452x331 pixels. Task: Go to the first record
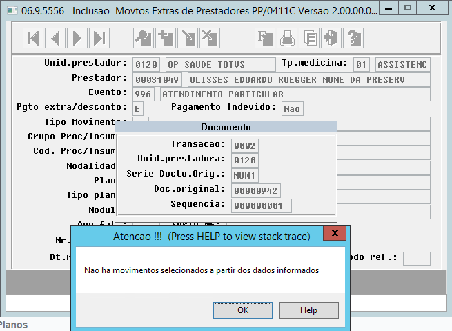click(33, 38)
